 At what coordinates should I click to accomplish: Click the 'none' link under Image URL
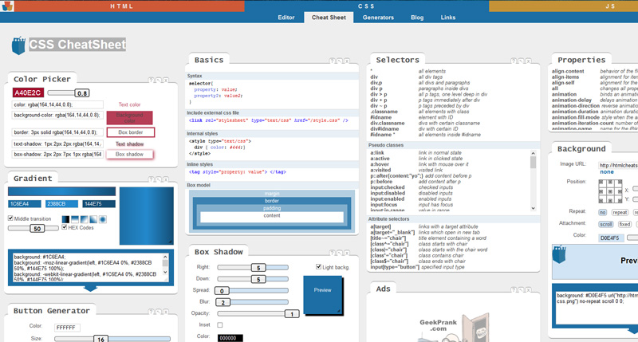(607, 172)
